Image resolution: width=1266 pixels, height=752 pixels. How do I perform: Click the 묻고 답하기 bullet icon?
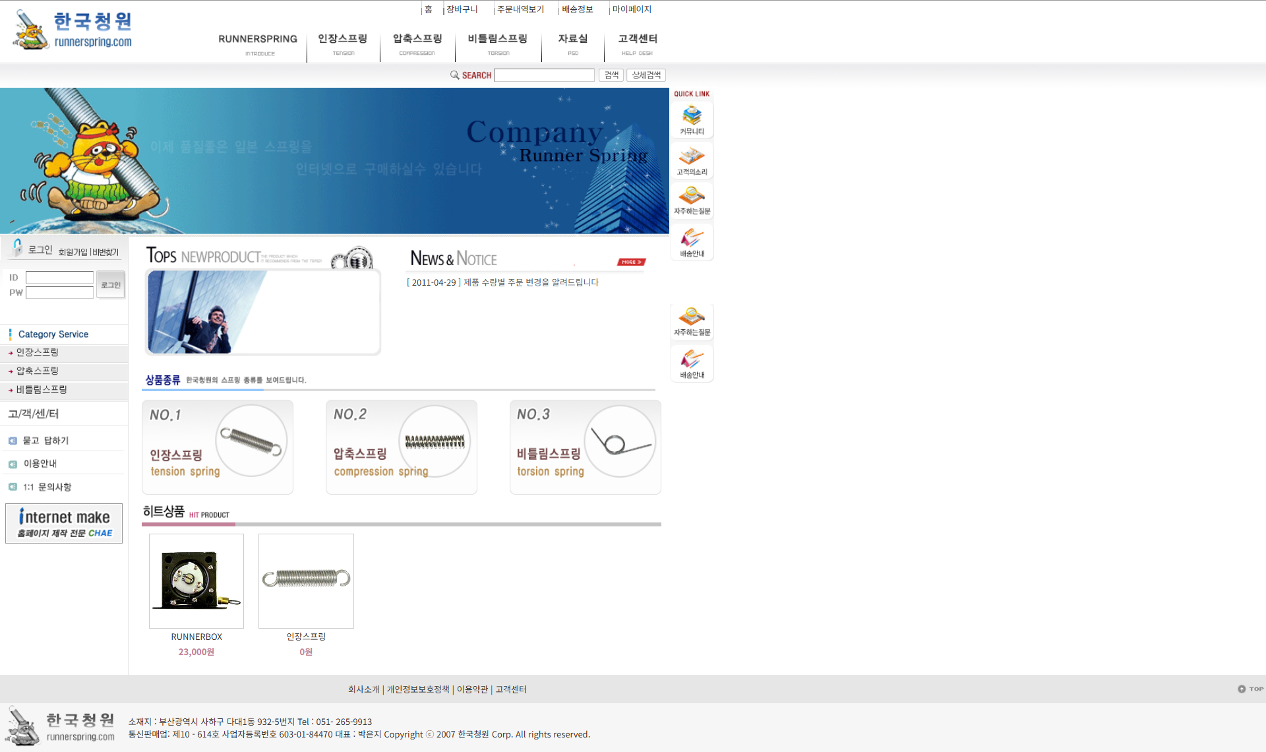(13, 441)
